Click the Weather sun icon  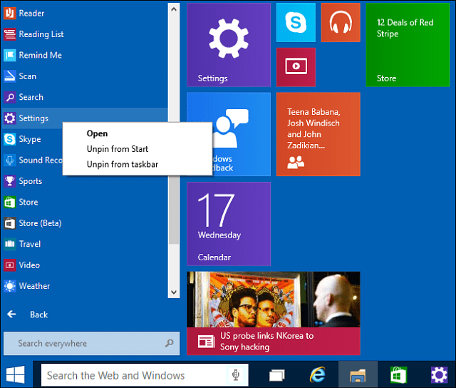(9, 286)
